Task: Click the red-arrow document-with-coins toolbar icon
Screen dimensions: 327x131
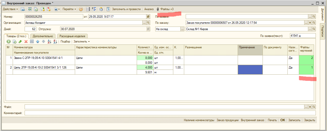Action: [x=48, y=9]
